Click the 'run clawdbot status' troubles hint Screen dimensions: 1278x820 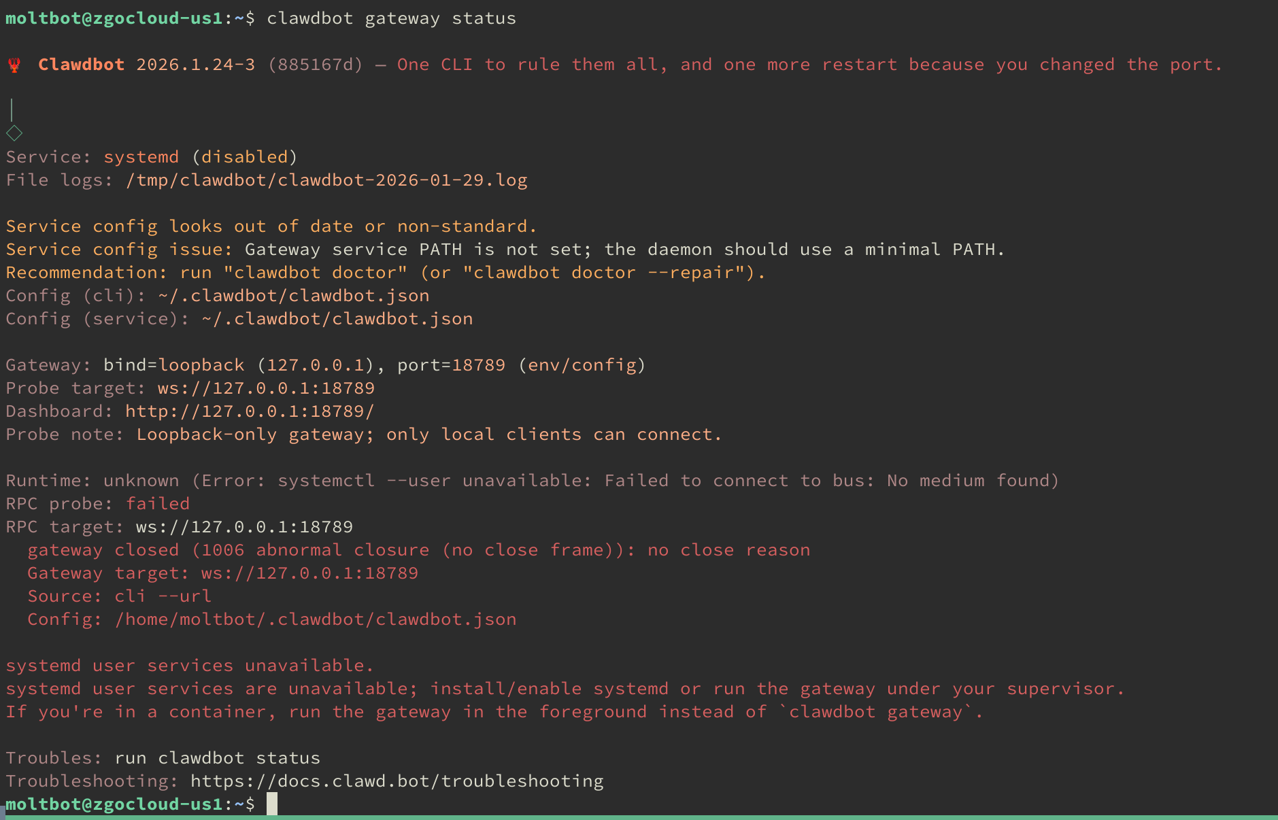coord(217,758)
